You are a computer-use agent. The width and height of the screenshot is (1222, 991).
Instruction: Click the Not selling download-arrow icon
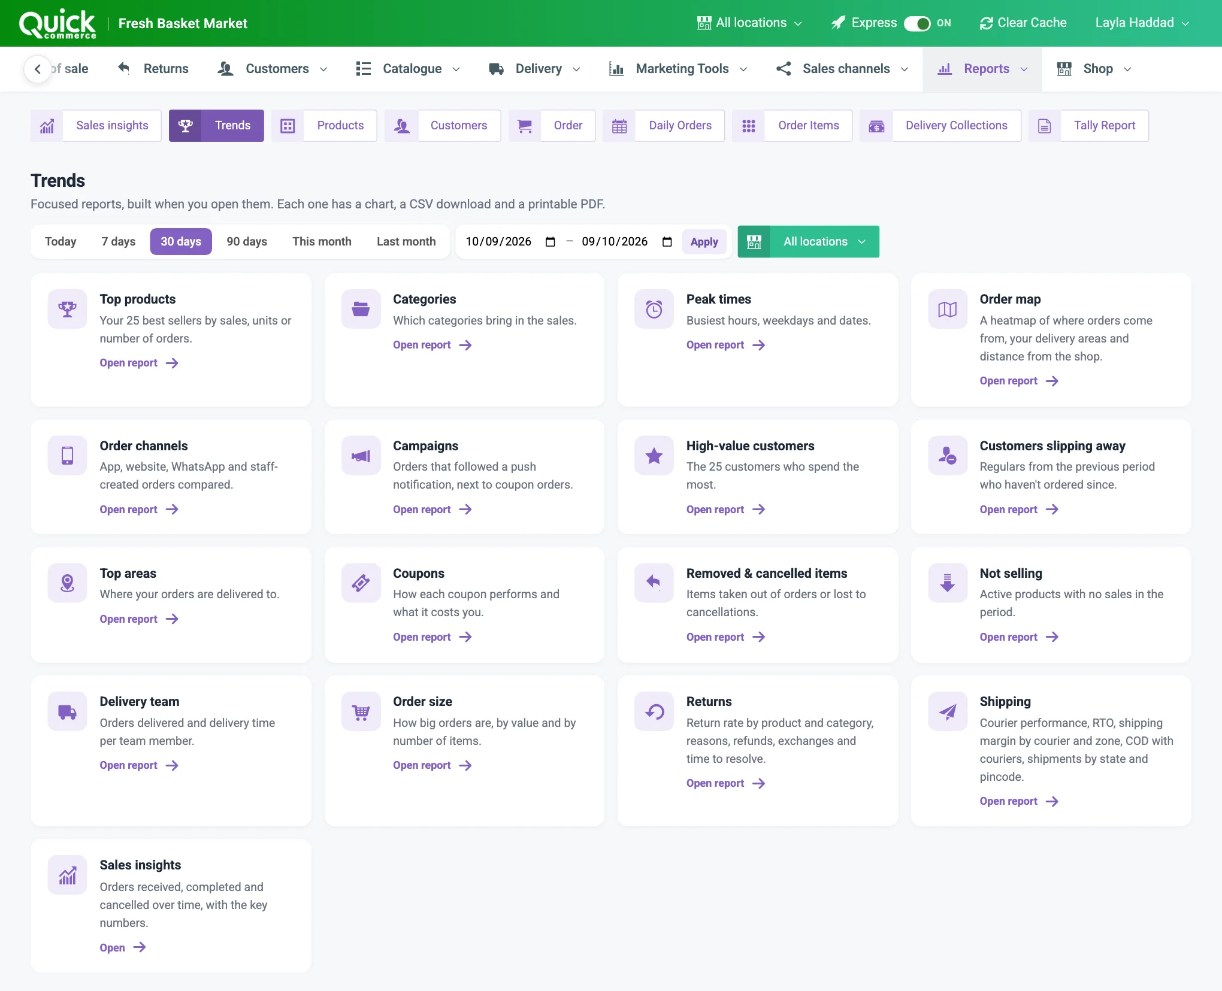pyautogui.click(x=947, y=583)
